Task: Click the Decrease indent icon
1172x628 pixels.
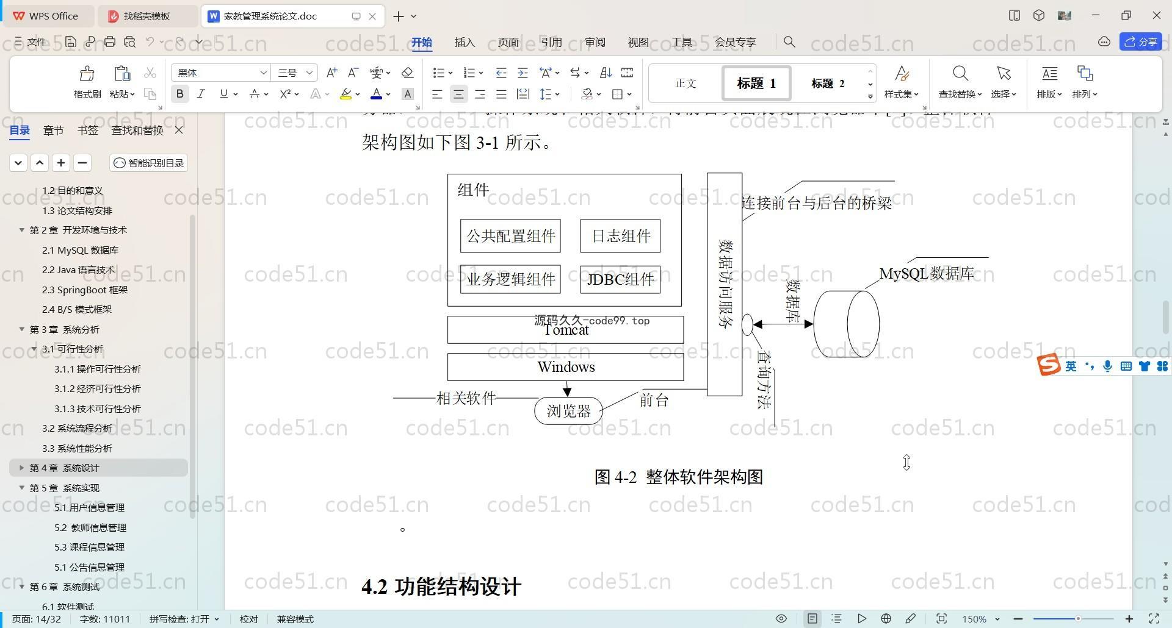Action: click(501, 73)
